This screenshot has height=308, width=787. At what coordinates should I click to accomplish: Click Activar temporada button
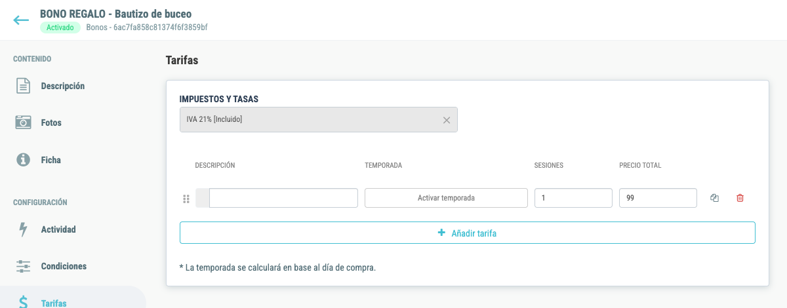(446, 198)
